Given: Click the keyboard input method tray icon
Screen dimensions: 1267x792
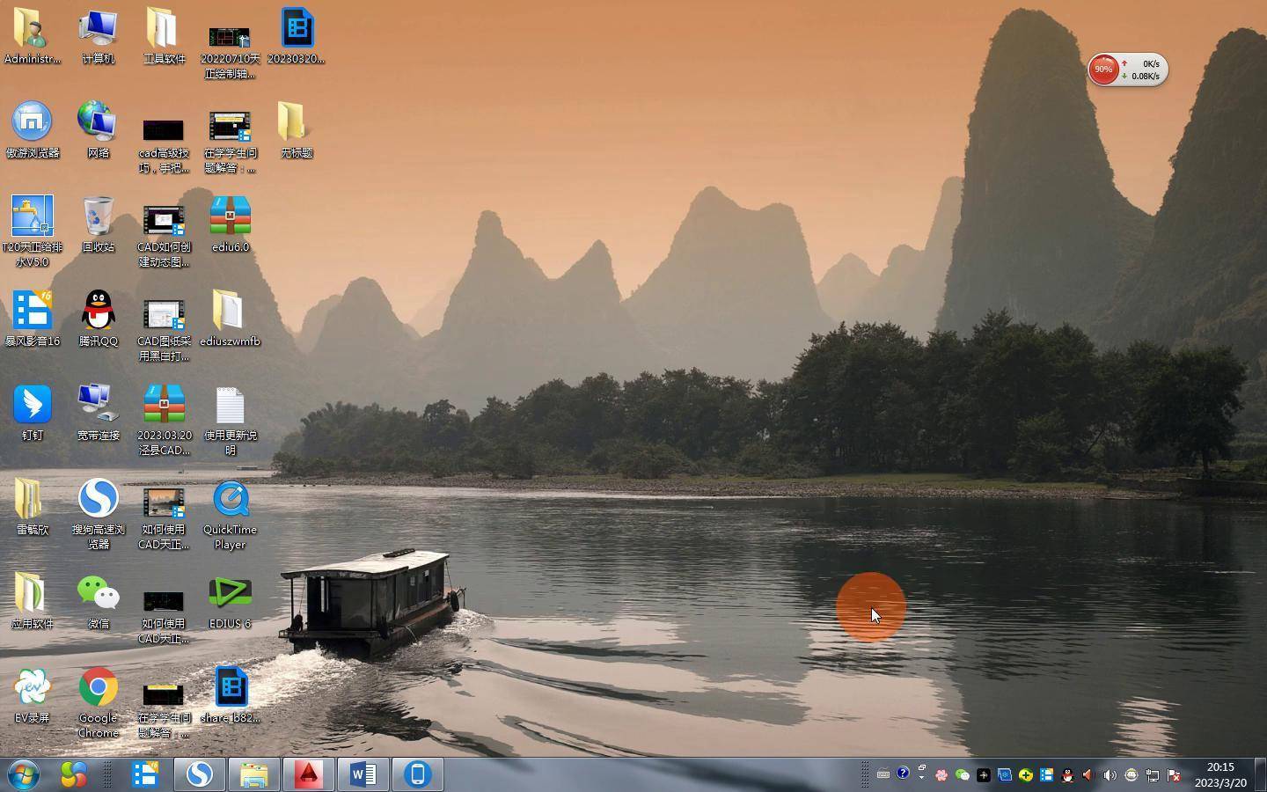Looking at the screenshot, I should [x=883, y=774].
